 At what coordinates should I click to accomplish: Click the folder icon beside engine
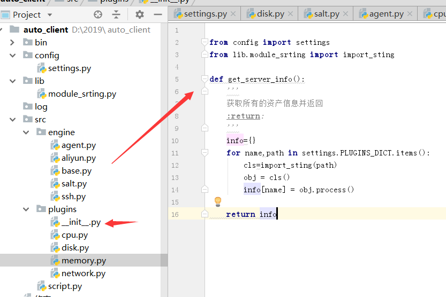coord(41,132)
